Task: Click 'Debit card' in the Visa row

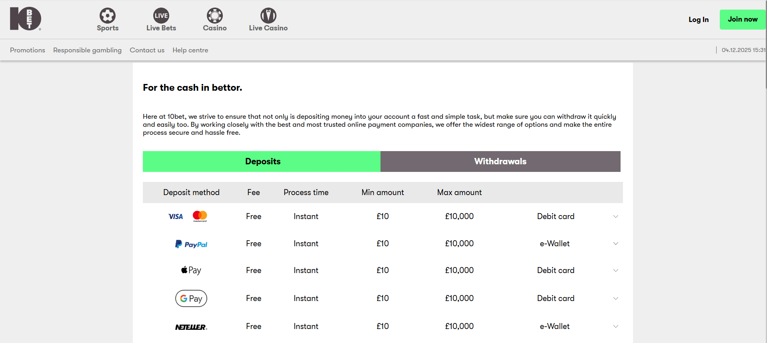Action: 556,216
